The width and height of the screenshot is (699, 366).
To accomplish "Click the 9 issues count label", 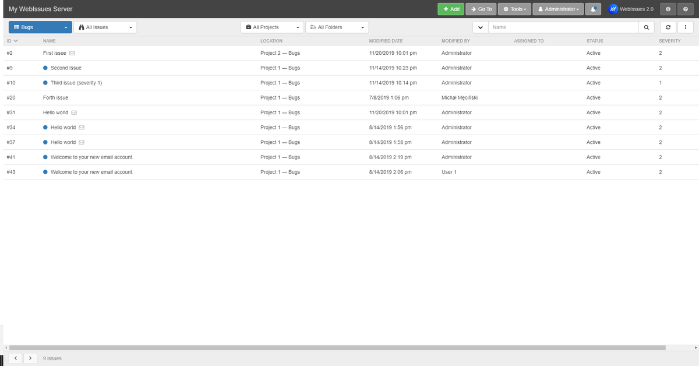I will [x=52, y=358].
